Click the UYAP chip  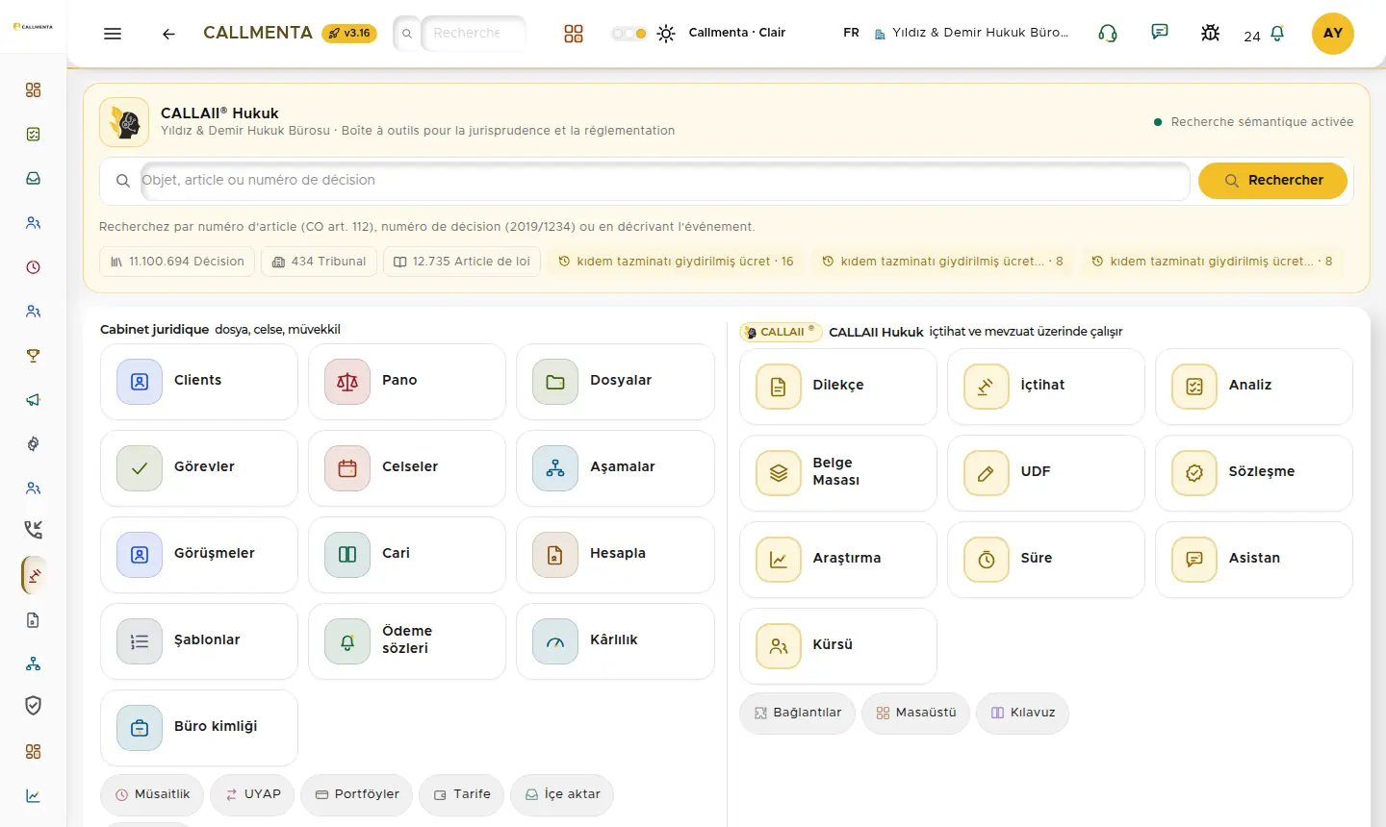click(x=252, y=795)
